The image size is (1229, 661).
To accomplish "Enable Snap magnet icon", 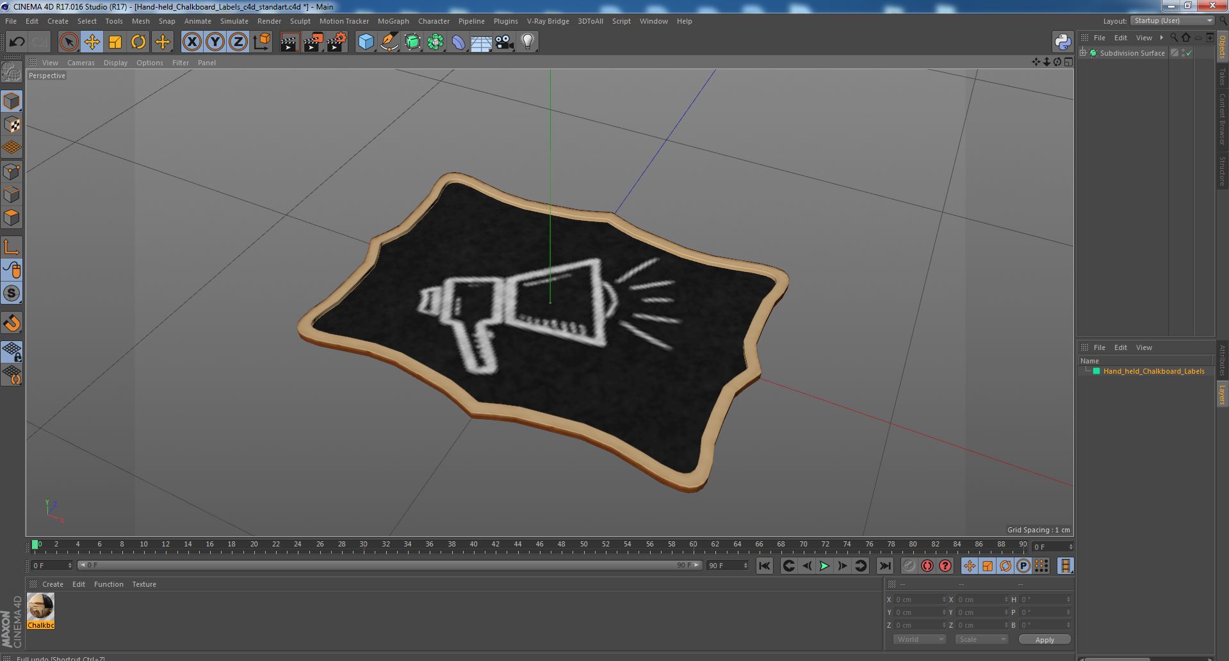I will point(12,323).
